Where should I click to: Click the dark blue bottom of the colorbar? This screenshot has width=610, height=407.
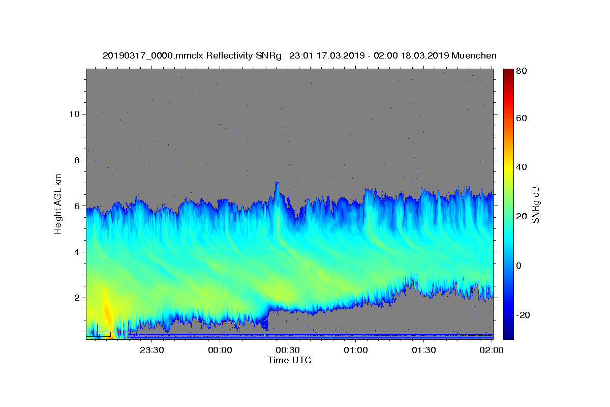[x=508, y=333]
